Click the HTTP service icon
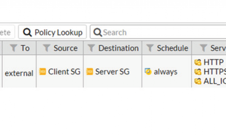This screenshot has width=226, height=135. 198,62
